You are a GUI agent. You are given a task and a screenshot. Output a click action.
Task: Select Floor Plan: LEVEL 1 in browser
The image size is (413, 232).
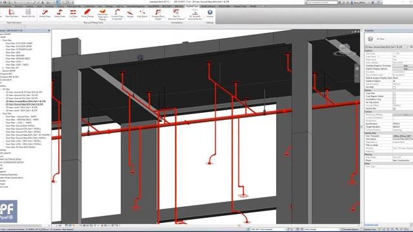(x=14, y=62)
